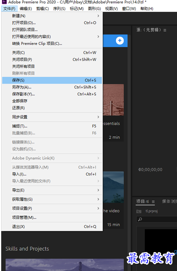
Task: Choose 关闭项目(P) menu entry
Action: coord(52,60)
